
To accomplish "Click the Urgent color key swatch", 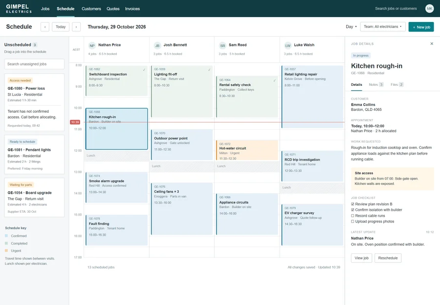I will 6,251.
